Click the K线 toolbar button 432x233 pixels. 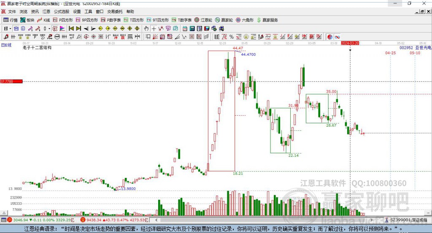point(43,20)
